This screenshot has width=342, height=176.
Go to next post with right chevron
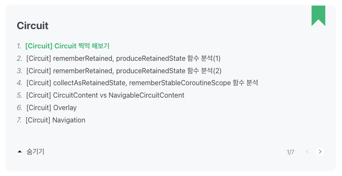[x=320, y=152]
